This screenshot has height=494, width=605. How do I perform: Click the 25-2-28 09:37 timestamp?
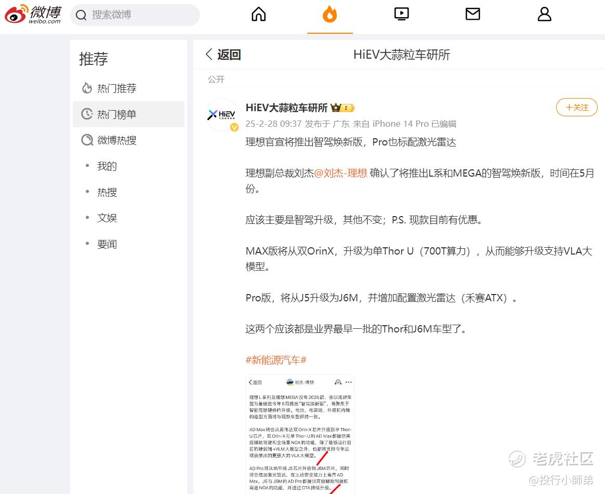coord(273,124)
